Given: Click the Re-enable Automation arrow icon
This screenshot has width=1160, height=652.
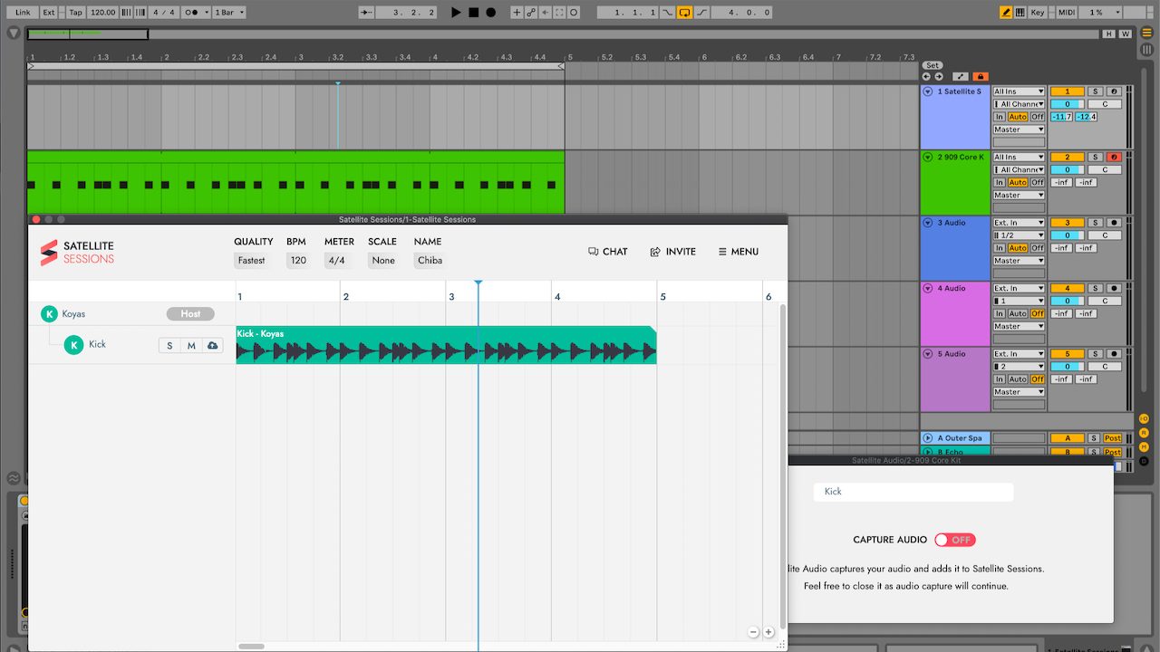Looking at the screenshot, I should [x=546, y=13].
